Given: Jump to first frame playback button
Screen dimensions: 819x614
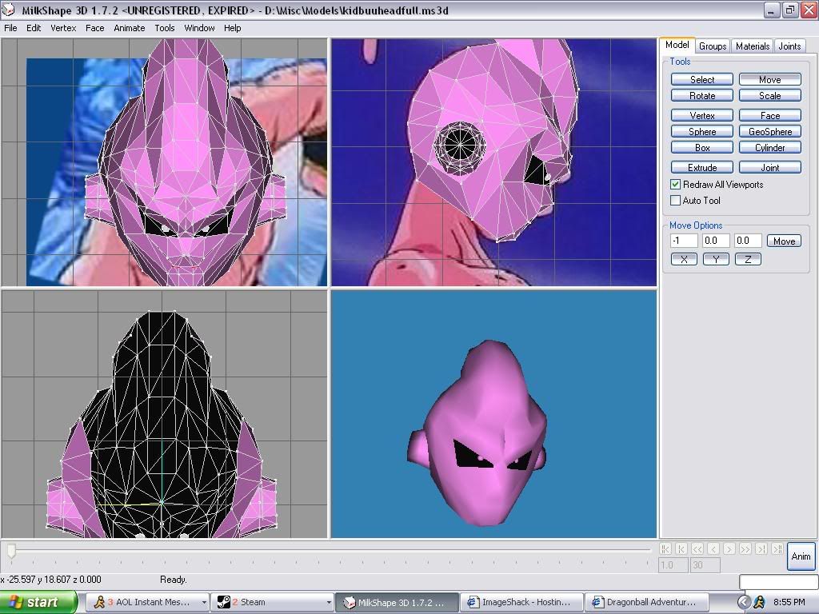Looking at the screenshot, I should (x=665, y=548).
